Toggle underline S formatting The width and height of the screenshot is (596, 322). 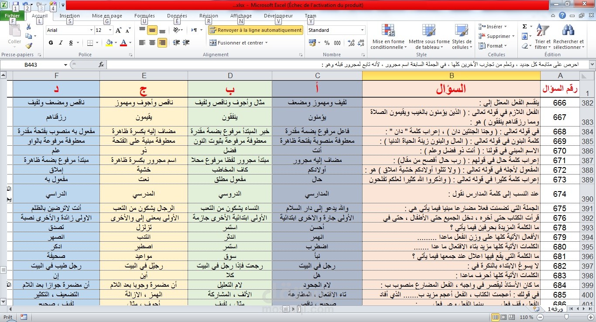tap(70, 43)
